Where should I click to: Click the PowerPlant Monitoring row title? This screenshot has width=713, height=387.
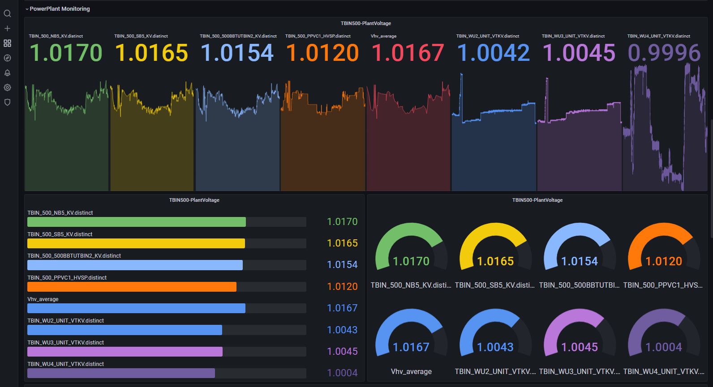click(60, 9)
